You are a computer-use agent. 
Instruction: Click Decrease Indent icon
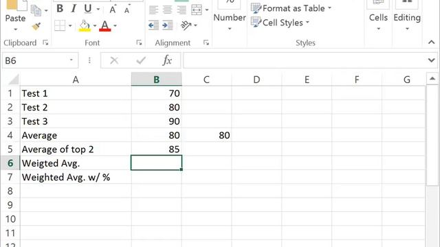(153, 25)
